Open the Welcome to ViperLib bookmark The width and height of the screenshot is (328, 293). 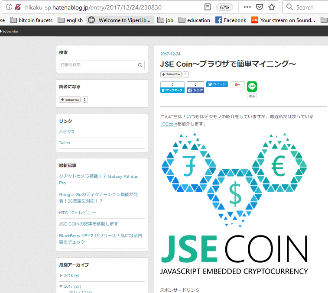pos(120,20)
